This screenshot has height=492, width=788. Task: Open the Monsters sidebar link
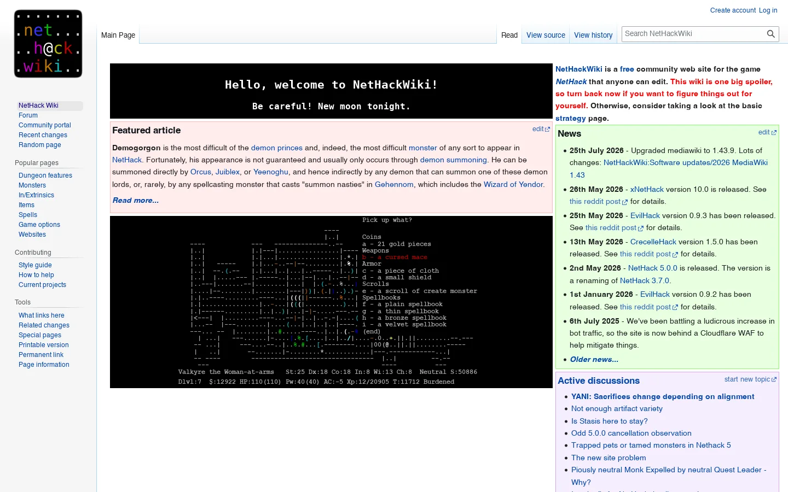pyautogui.click(x=32, y=185)
